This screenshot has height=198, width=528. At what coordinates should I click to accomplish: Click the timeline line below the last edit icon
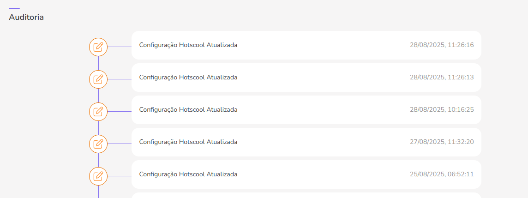point(98,192)
